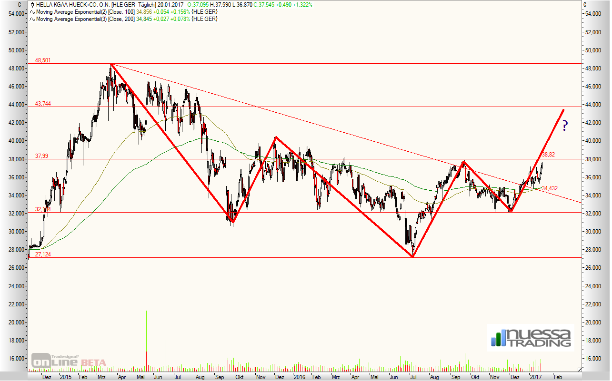Click the 48,501 resistance level label
Screen dimensions: 612x381
pos(43,60)
